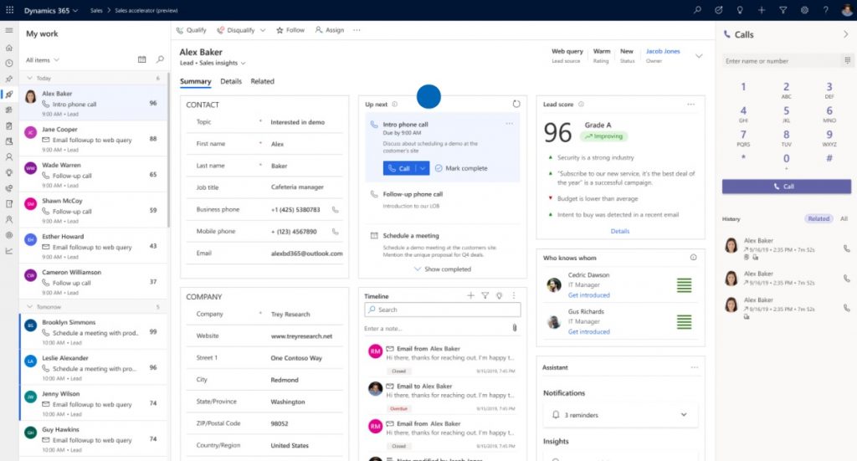Open the app launcher waffle icon
This screenshot has height=461, width=857.
(x=9, y=10)
